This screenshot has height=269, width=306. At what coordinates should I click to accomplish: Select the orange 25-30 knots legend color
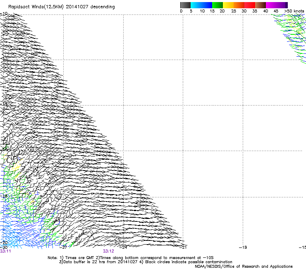239,5
